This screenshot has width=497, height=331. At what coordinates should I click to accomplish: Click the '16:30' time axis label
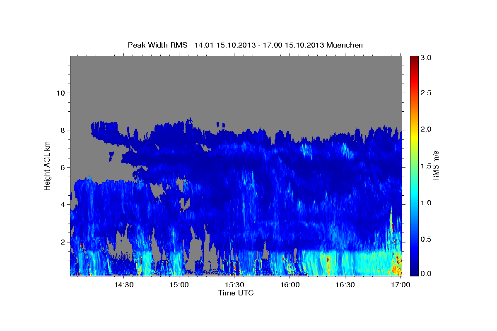tap(345, 285)
